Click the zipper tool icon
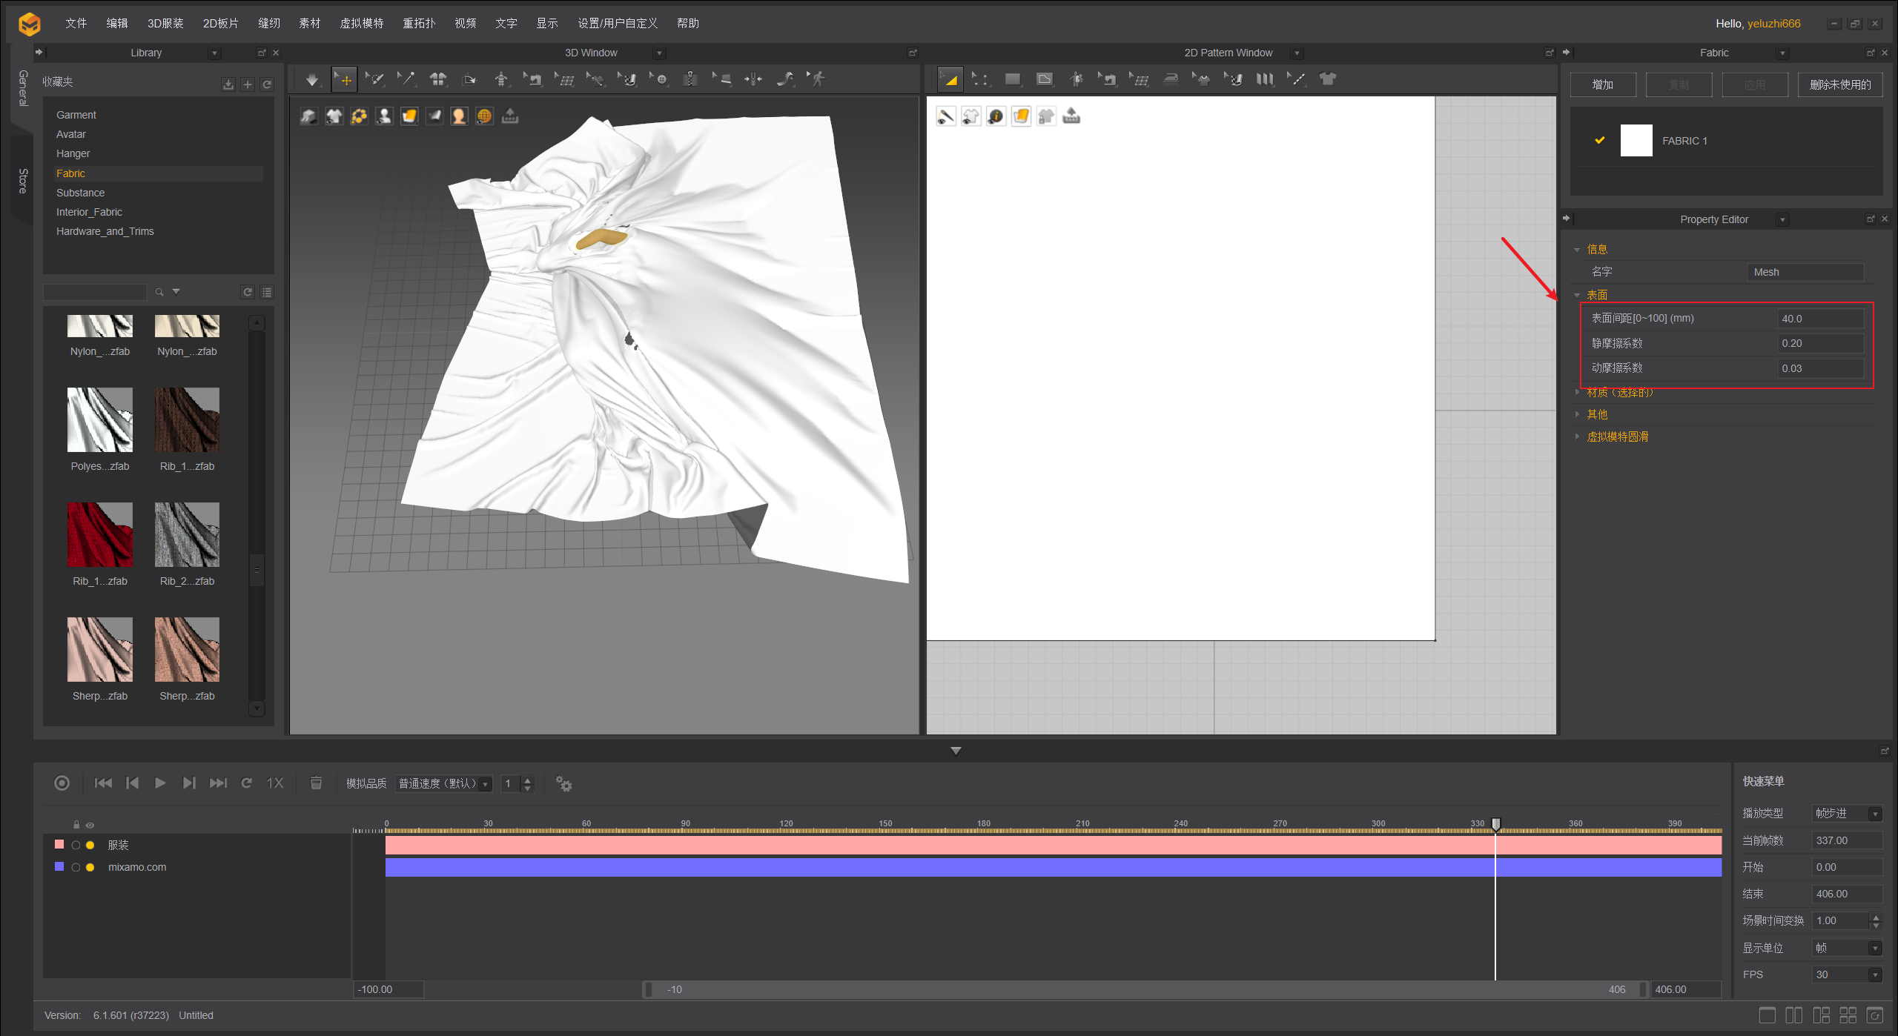This screenshot has height=1036, width=1898. (690, 79)
